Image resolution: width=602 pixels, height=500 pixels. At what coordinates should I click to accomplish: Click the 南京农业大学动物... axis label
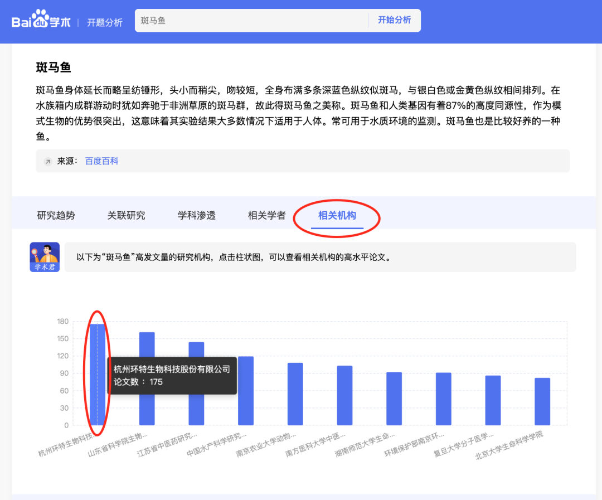266,445
